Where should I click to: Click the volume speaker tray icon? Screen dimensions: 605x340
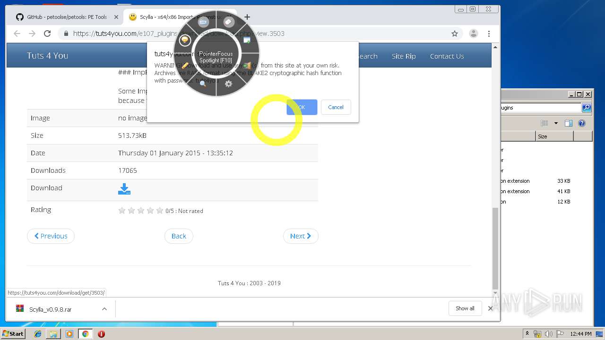(x=549, y=334)
